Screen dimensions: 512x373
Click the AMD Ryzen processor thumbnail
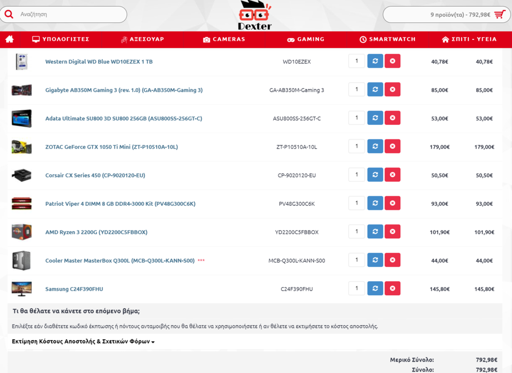coord(22,232)
